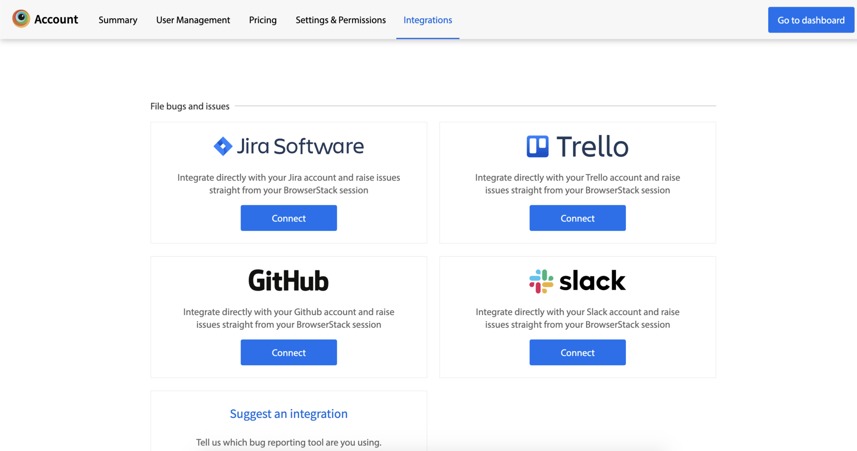Click the GitHub wordmark logo
The height and width of the screenshot is (451, 857).
click(x=289, y=281)
